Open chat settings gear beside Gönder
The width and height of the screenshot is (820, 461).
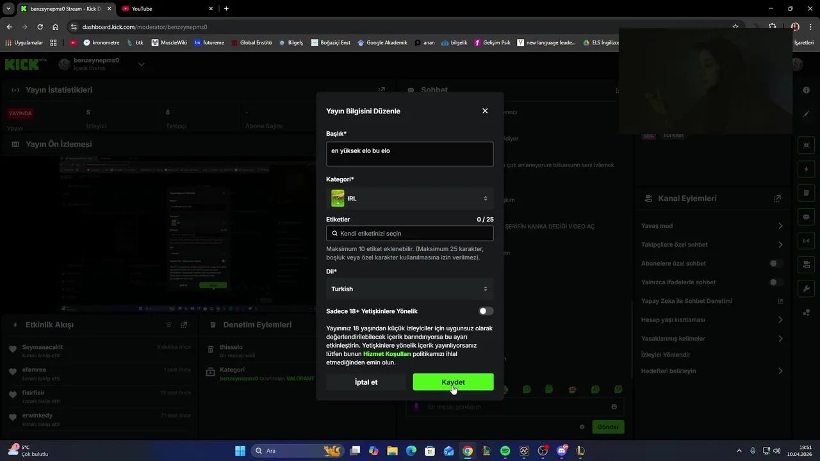[582, 427]
